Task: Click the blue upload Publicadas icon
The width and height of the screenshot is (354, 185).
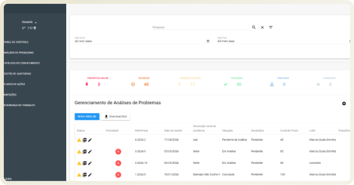Action: (x=272, y=84)
